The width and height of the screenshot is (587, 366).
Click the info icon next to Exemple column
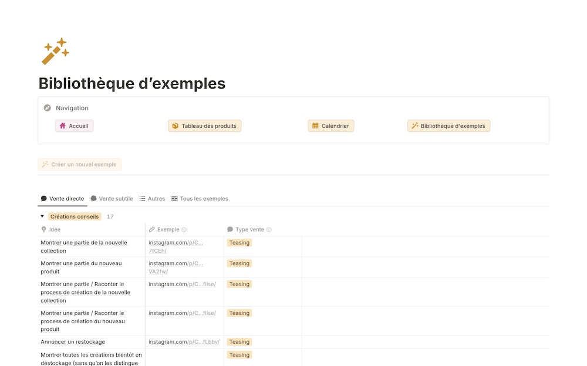[184, 230]
